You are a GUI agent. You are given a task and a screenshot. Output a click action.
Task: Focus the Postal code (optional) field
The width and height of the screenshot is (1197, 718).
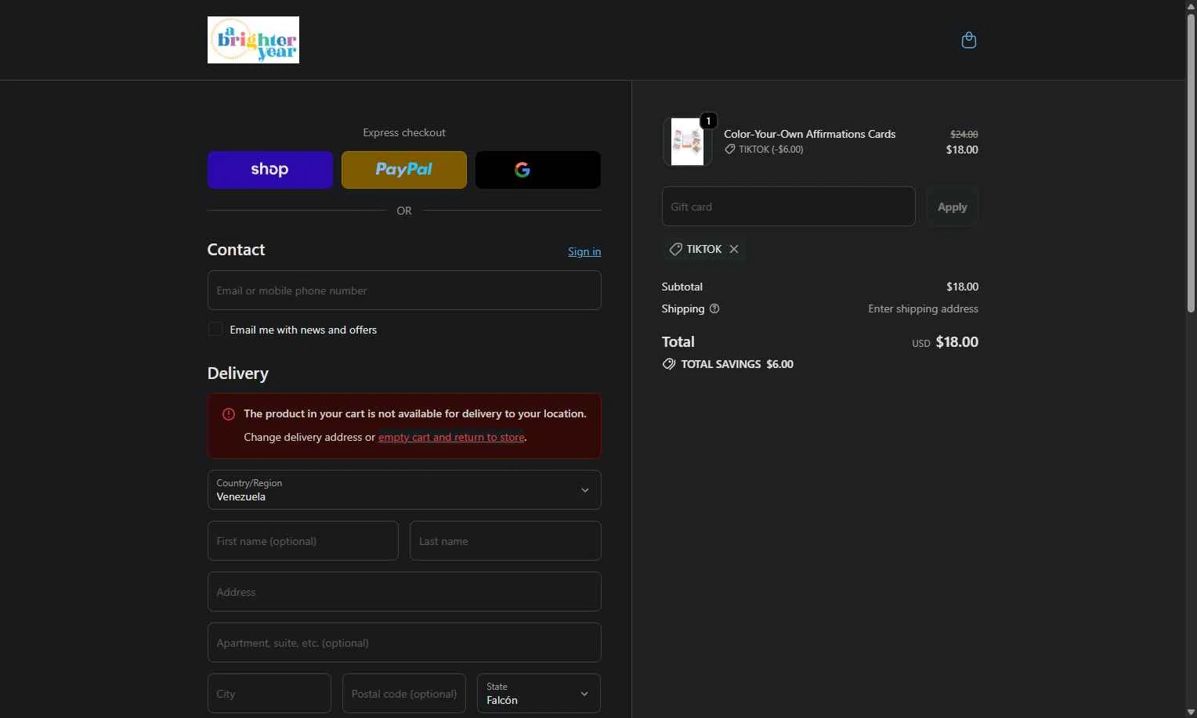404,694
